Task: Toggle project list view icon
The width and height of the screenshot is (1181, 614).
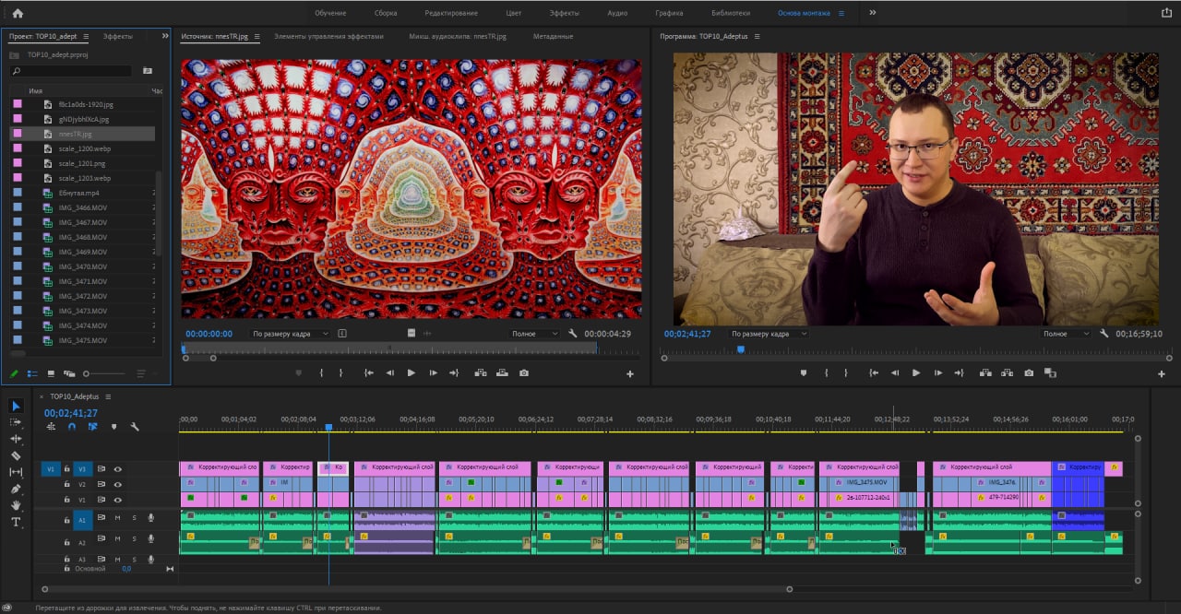Action: pyautogui.click(x=32, y=373)
